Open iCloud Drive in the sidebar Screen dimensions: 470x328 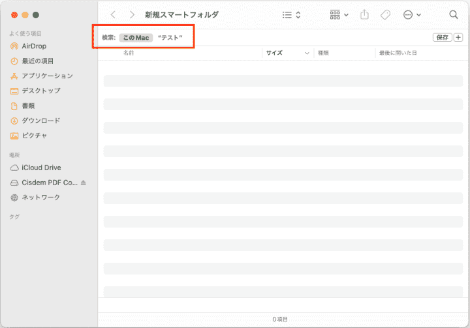pos(41,168)
